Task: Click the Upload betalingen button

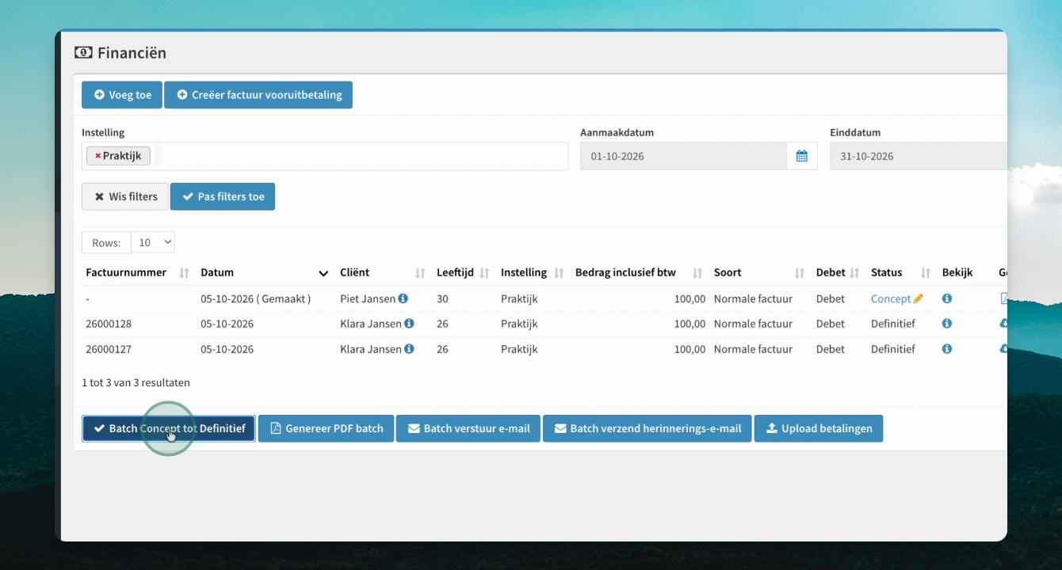Action: click(819, 428)
